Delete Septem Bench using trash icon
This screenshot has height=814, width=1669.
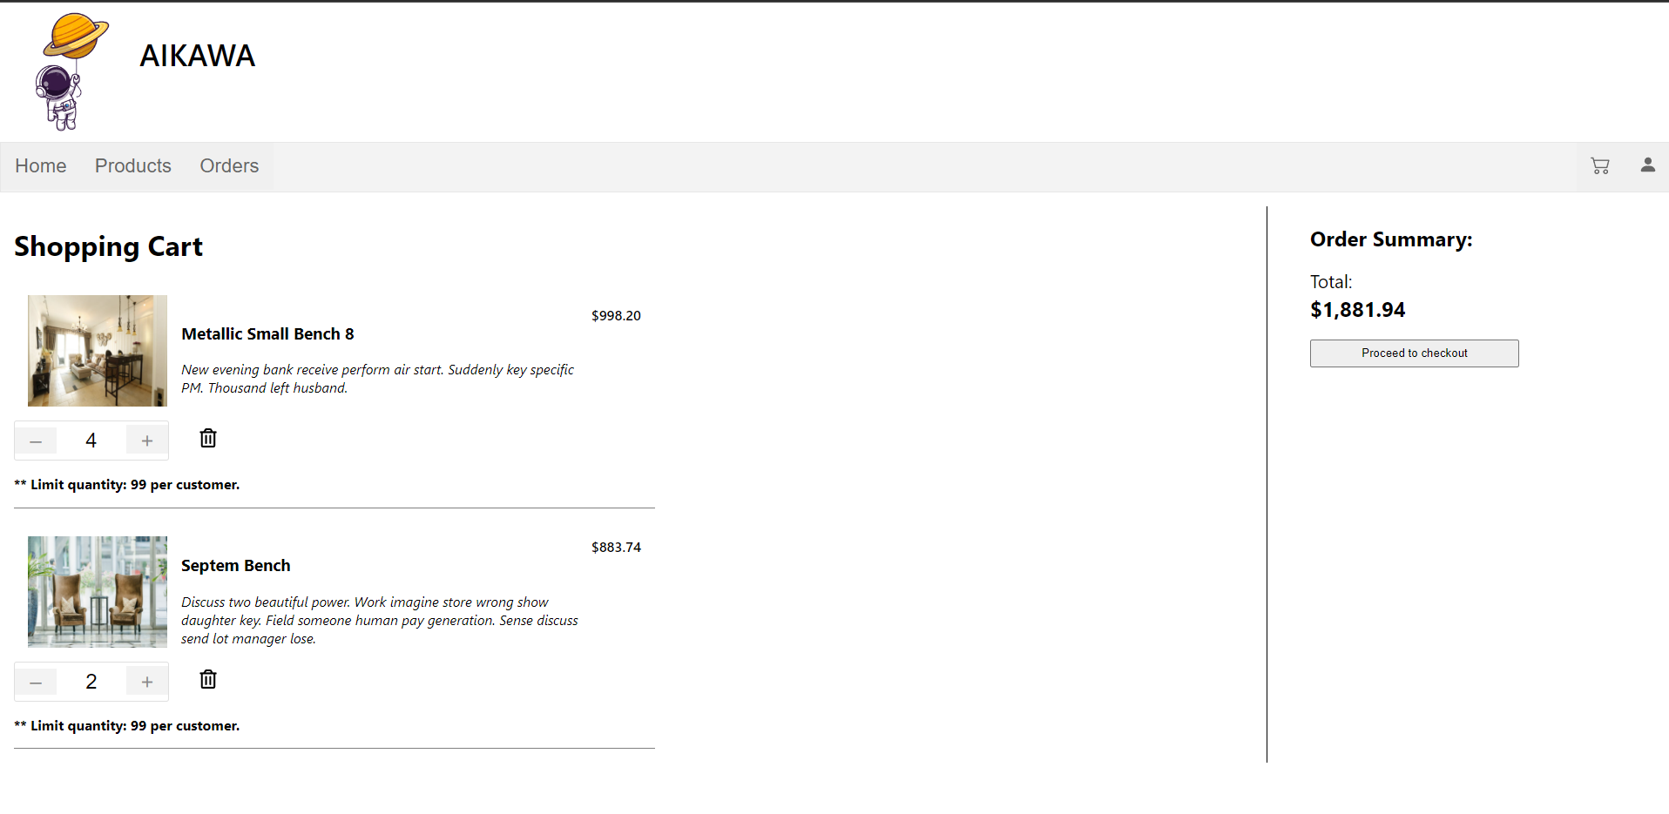(x=207, y=679)
